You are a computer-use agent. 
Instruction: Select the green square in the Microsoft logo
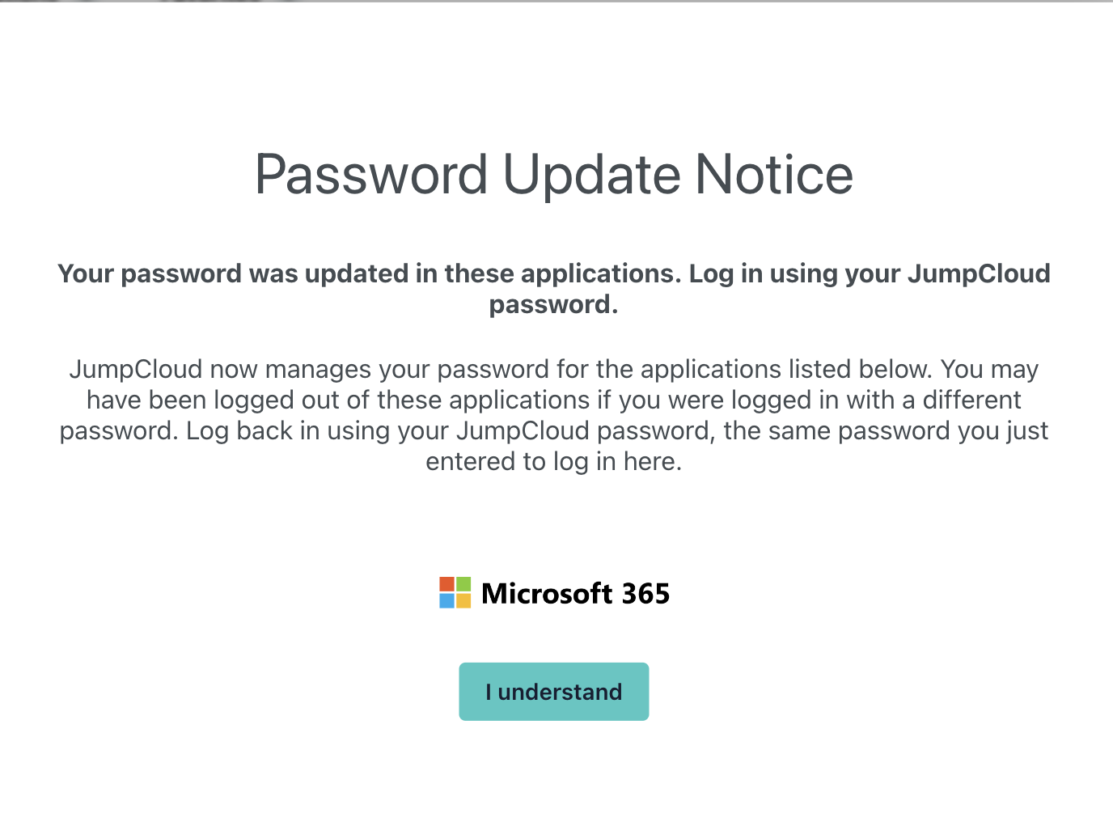pos(463,583)
